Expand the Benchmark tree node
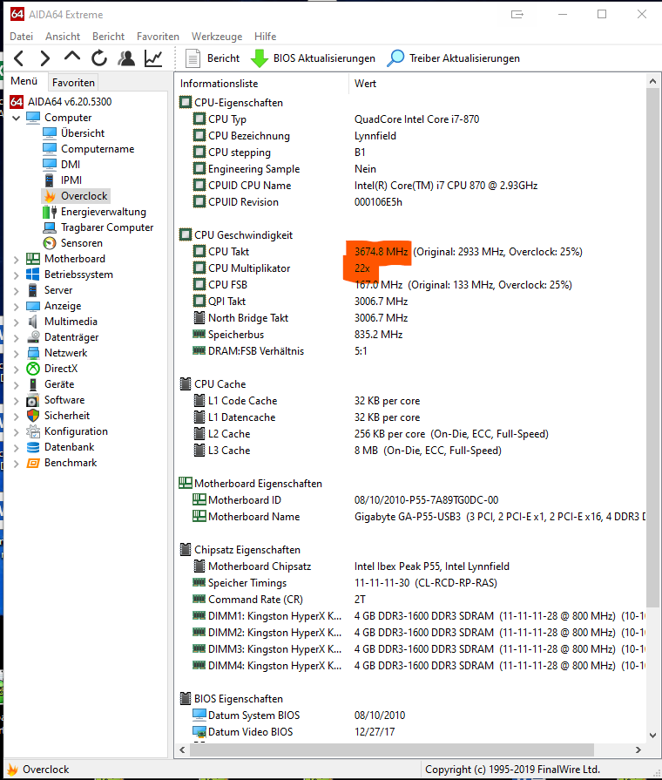The image size is (662, 780). click(16, 464)
